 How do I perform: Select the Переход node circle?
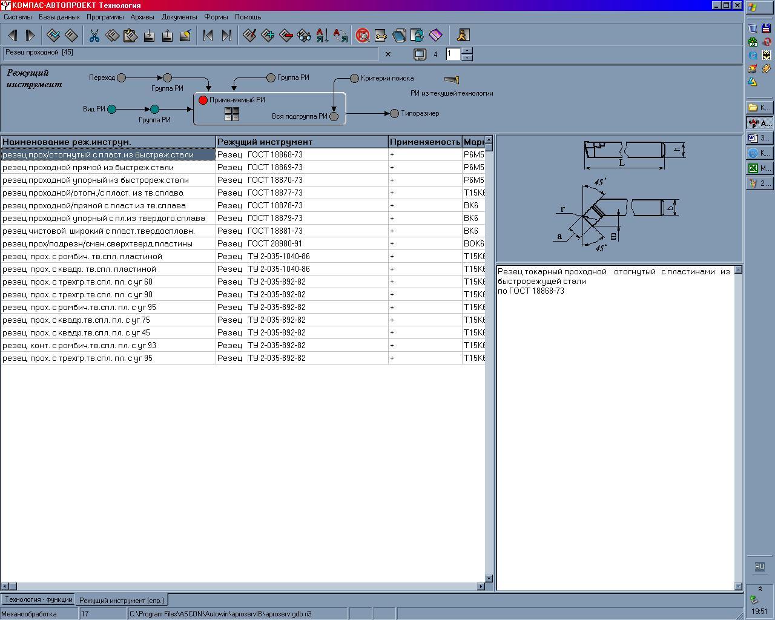(121, 77)
